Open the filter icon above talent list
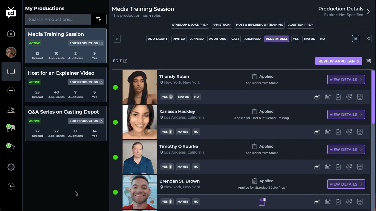Image resolution: width=376 pixels, height=211 pixels. [x=117, y=39]
